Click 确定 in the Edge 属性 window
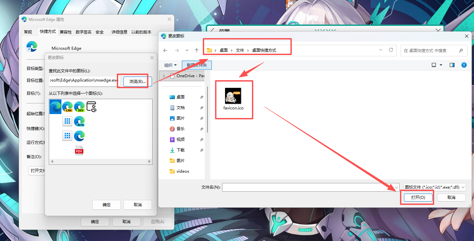474x241 pixels. [x=95, y=221]
